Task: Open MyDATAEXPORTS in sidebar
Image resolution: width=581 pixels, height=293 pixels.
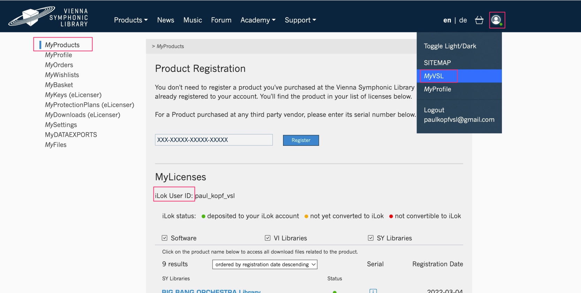Action: [71, 135]
